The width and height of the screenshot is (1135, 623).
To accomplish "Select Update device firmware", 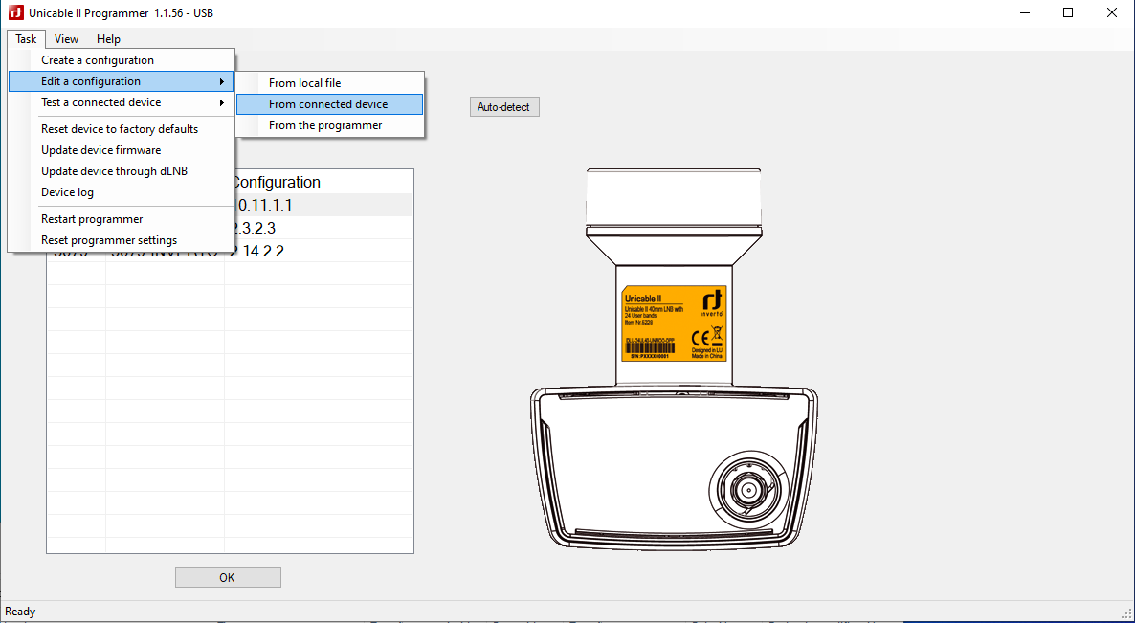I will tap(100, 150).
